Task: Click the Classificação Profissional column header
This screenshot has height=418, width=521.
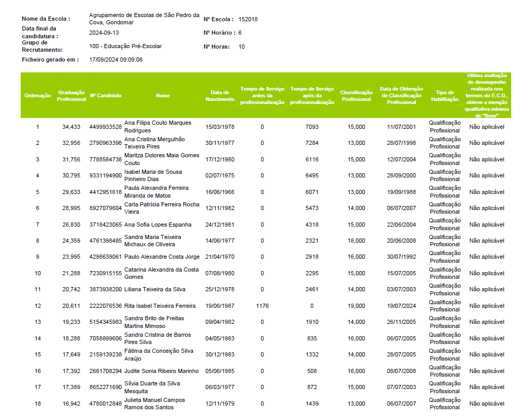Action: tap(356, 96)
